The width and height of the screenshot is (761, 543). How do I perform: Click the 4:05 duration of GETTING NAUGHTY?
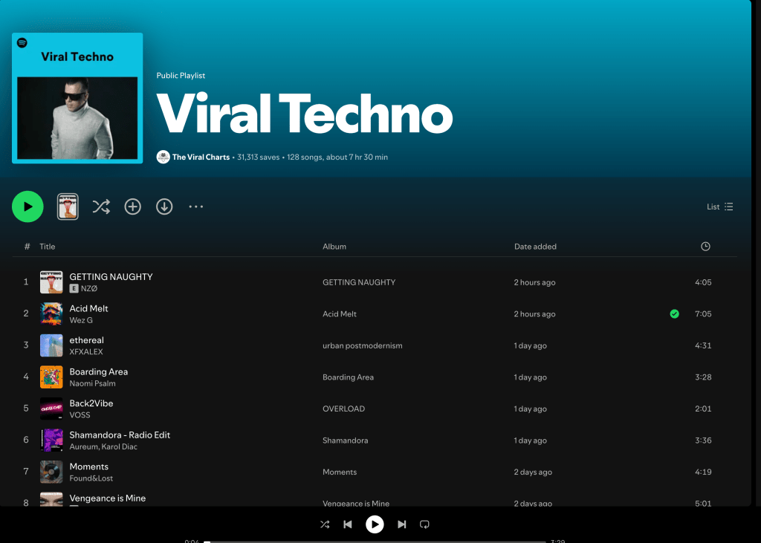click(x=703, y=282)
